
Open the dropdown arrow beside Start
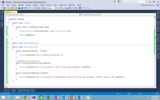pos(41,8)
